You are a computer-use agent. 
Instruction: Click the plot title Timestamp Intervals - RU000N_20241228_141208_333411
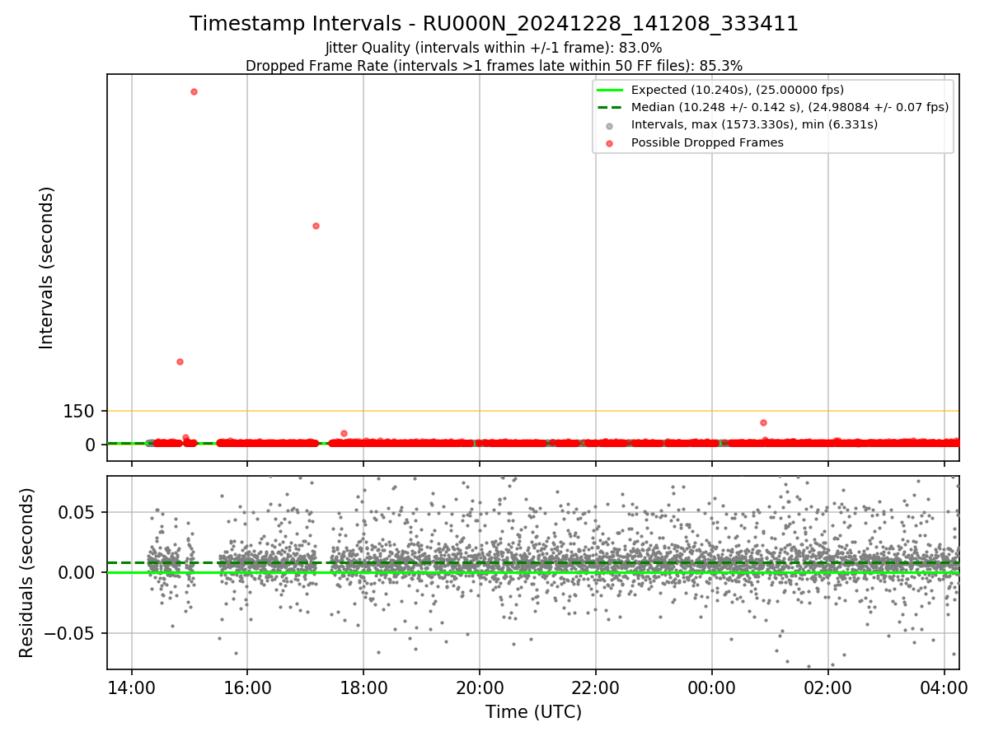click(x=494, y=24)
